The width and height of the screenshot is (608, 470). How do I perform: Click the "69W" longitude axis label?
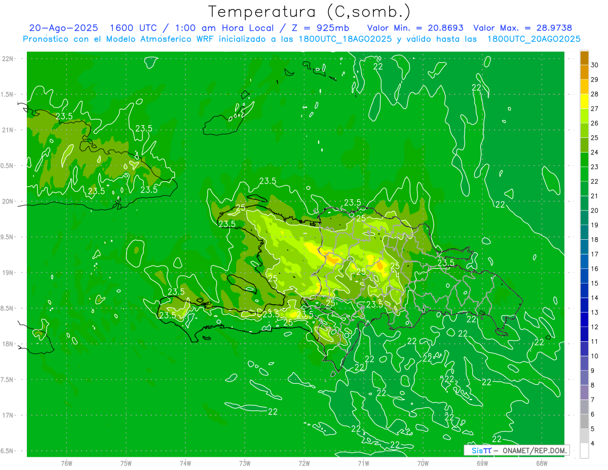point(482,463)
